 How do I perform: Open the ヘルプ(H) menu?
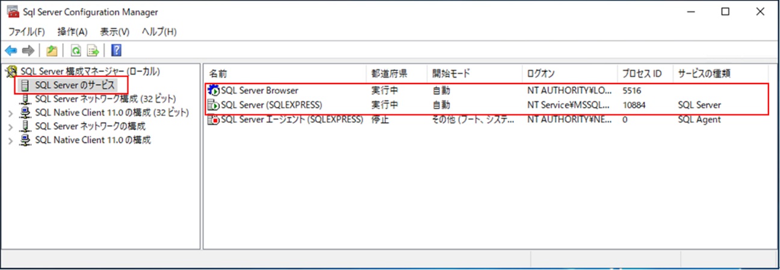(x=159, y=32)
